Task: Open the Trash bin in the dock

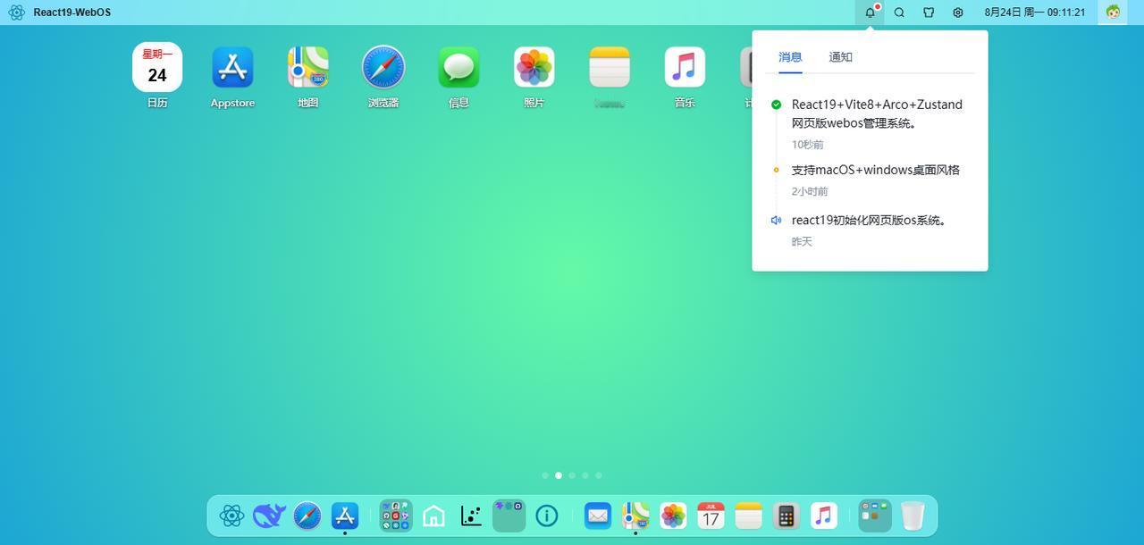Action: click(913, 516)
